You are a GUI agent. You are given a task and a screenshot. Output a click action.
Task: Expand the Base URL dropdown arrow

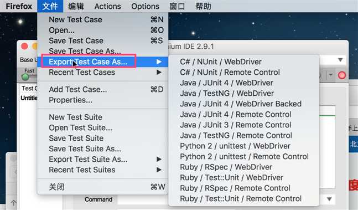[340, 60]
